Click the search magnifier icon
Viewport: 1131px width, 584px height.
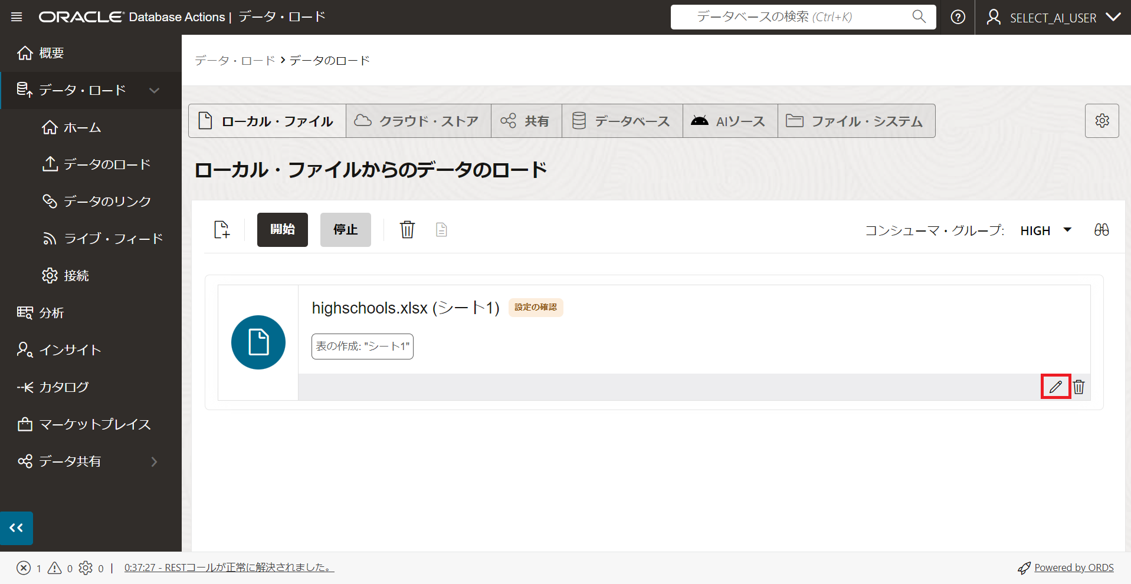coord(919,17)
